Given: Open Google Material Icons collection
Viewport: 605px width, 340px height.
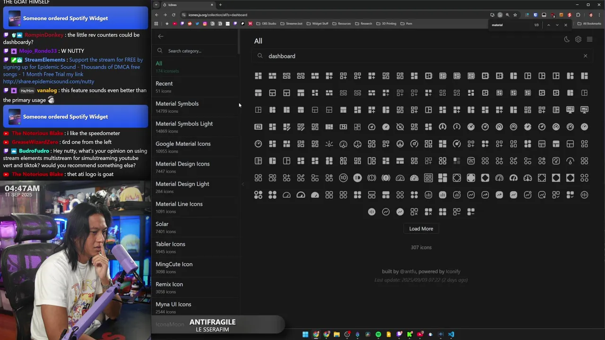Looking at the screenshot, I should click(195, 147).
